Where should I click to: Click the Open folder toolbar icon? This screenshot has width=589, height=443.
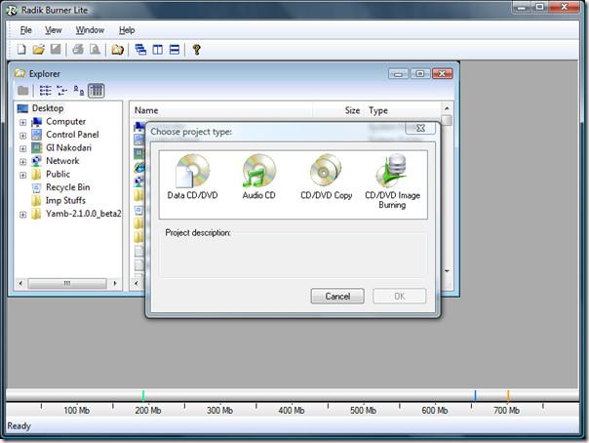click(39, 50)
